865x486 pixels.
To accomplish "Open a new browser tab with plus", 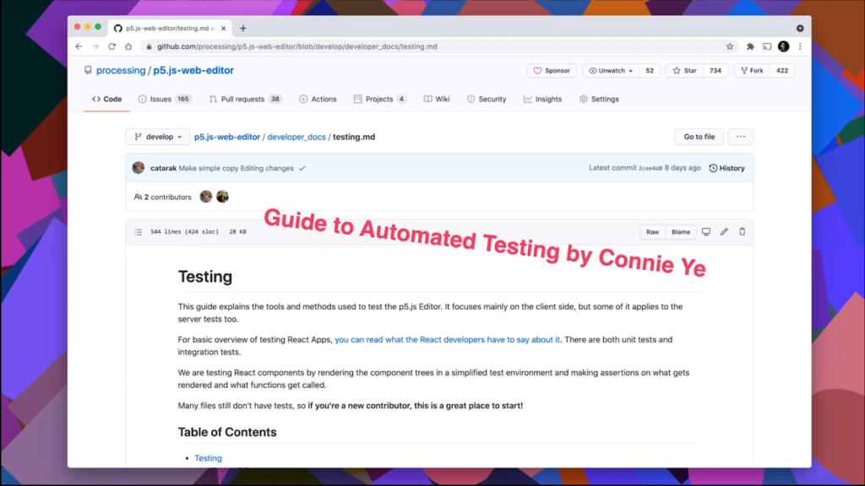I will 242,28.
